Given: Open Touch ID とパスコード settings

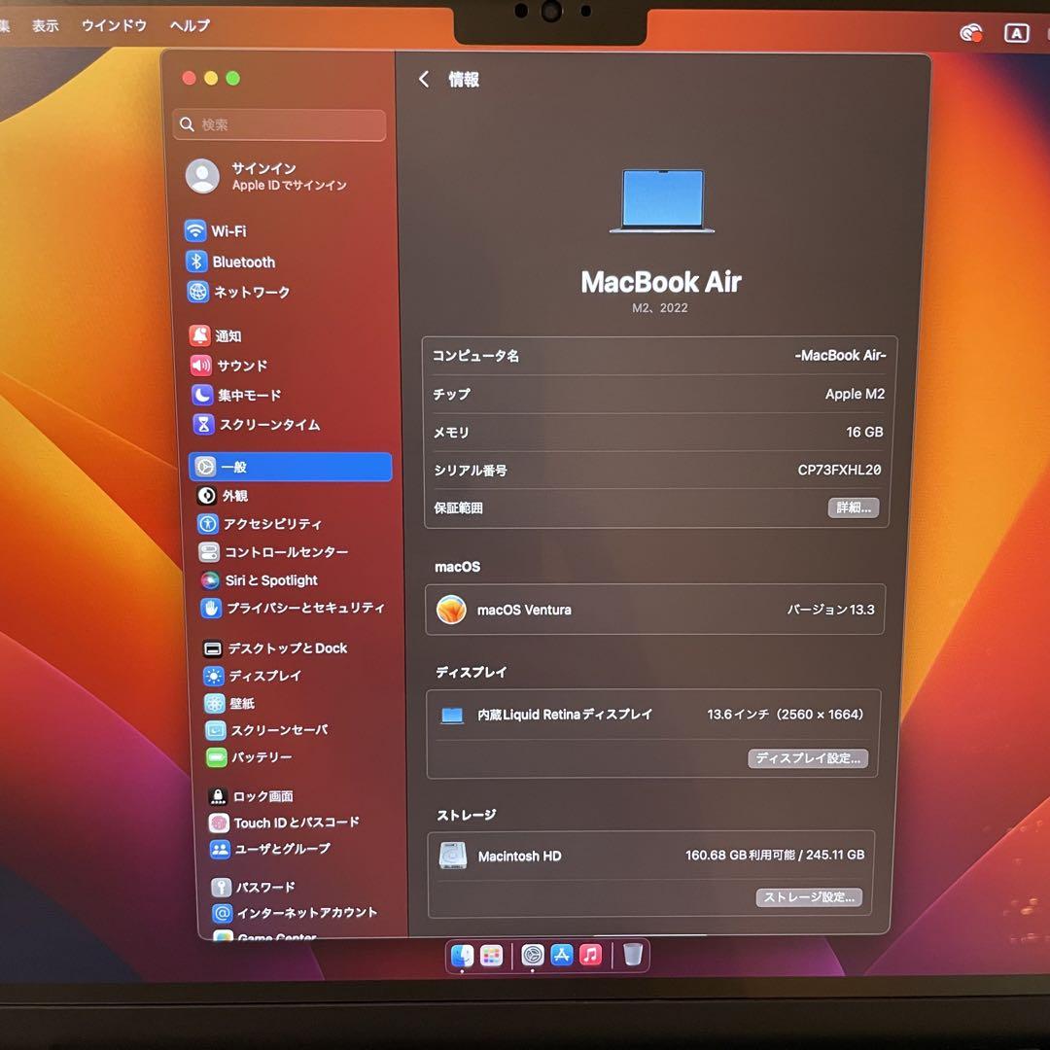Looking at the screenshot, I should 285,822.
